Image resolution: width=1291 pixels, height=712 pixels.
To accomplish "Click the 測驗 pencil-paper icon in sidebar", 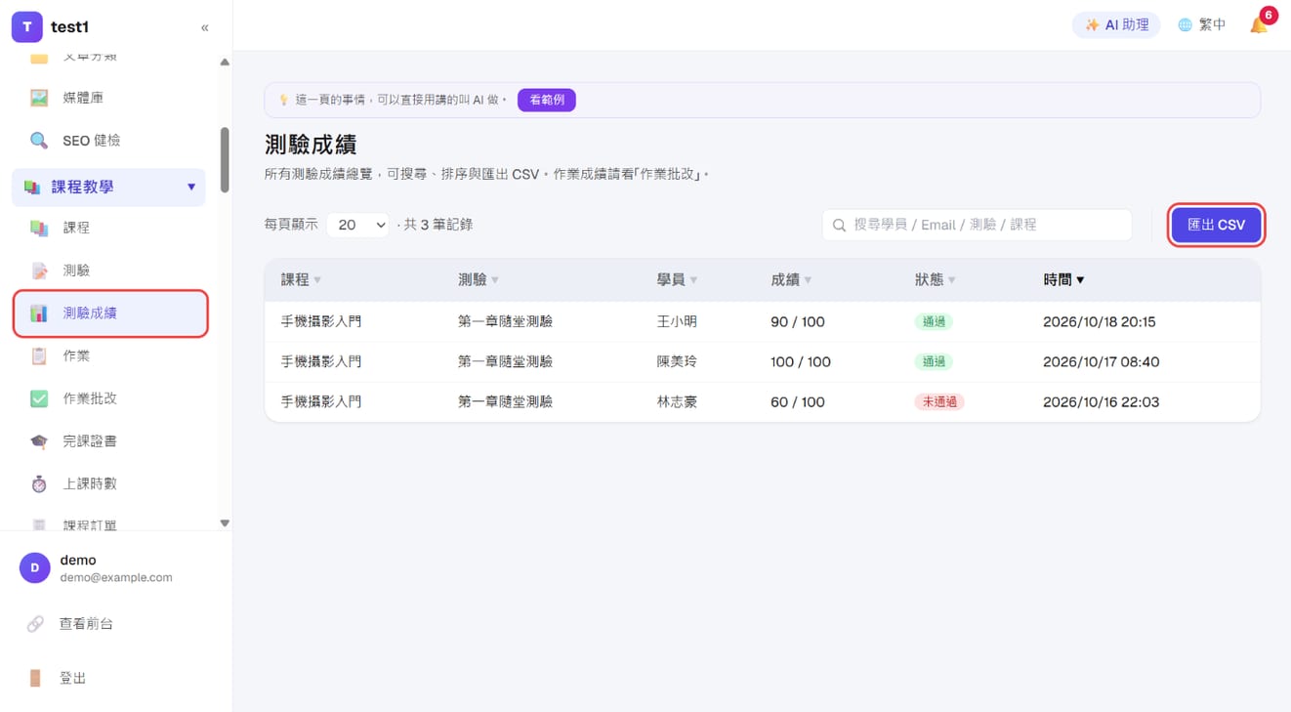I will coord(39,271).
